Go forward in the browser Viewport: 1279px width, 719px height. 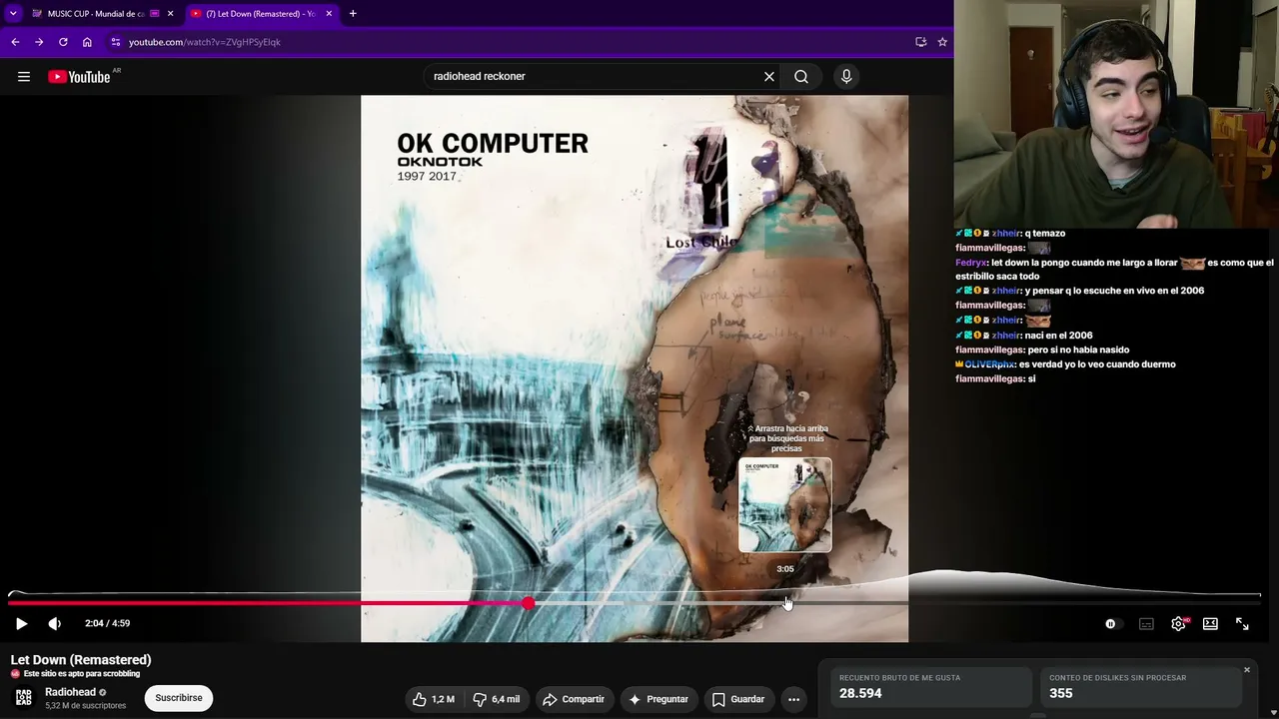(39, 42)
